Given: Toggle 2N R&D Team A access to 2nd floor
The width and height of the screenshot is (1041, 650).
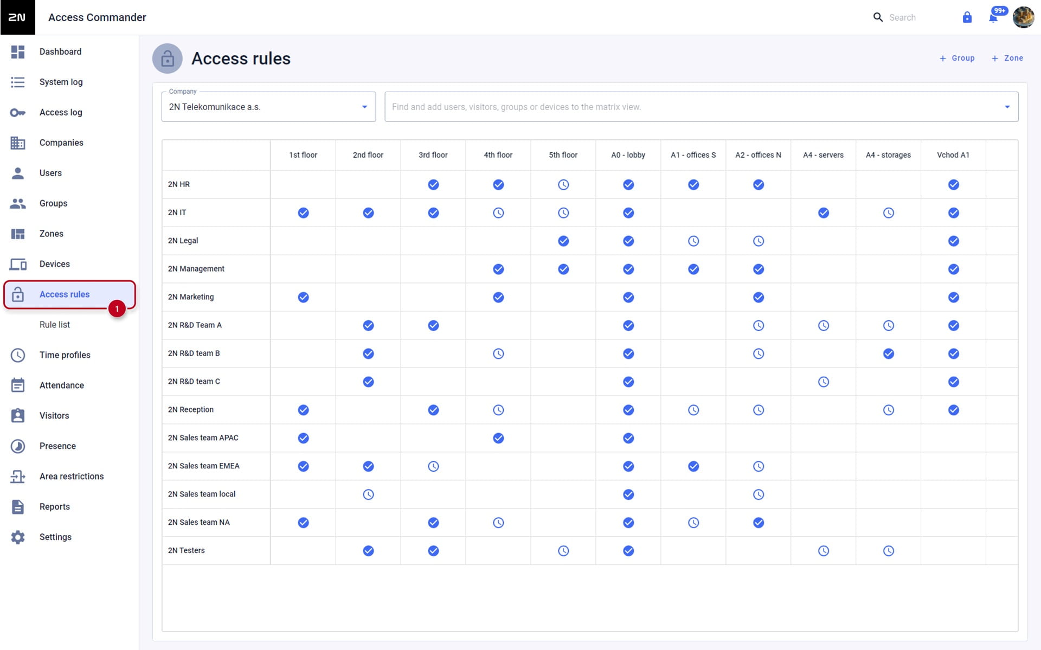Looking at the screenshot, I should [x=368, y=325].
